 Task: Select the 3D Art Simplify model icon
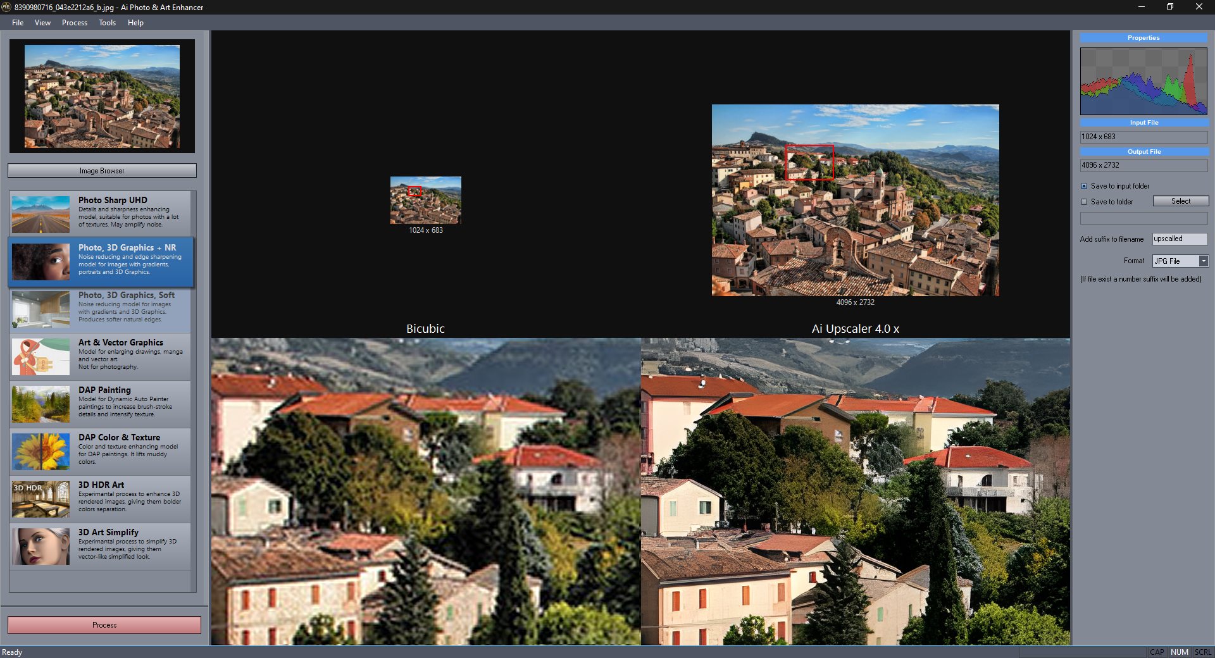pos(40,546)
